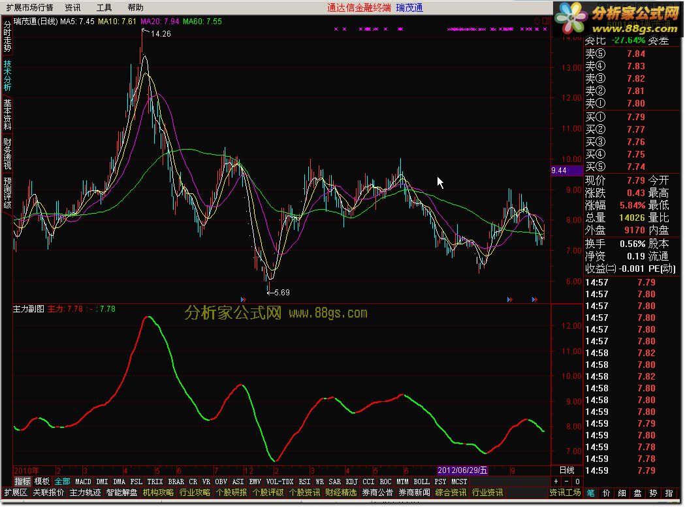Open the 个股资讯 link
The image size is (685, 507).
304,493
